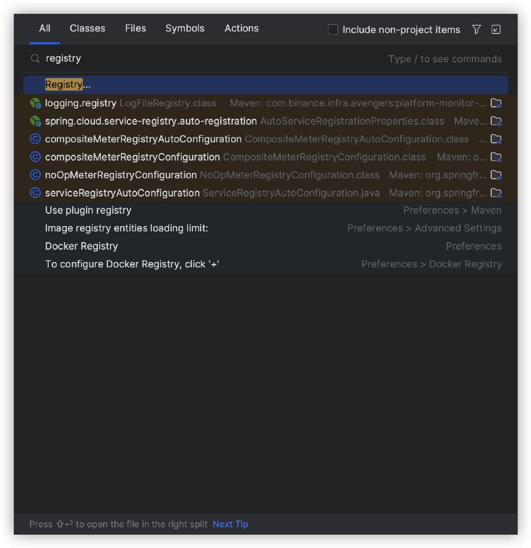Switch to the Classes tab

(87, 28)
